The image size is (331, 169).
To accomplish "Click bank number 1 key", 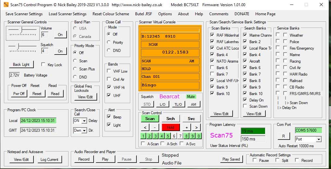I will (143, 136).
